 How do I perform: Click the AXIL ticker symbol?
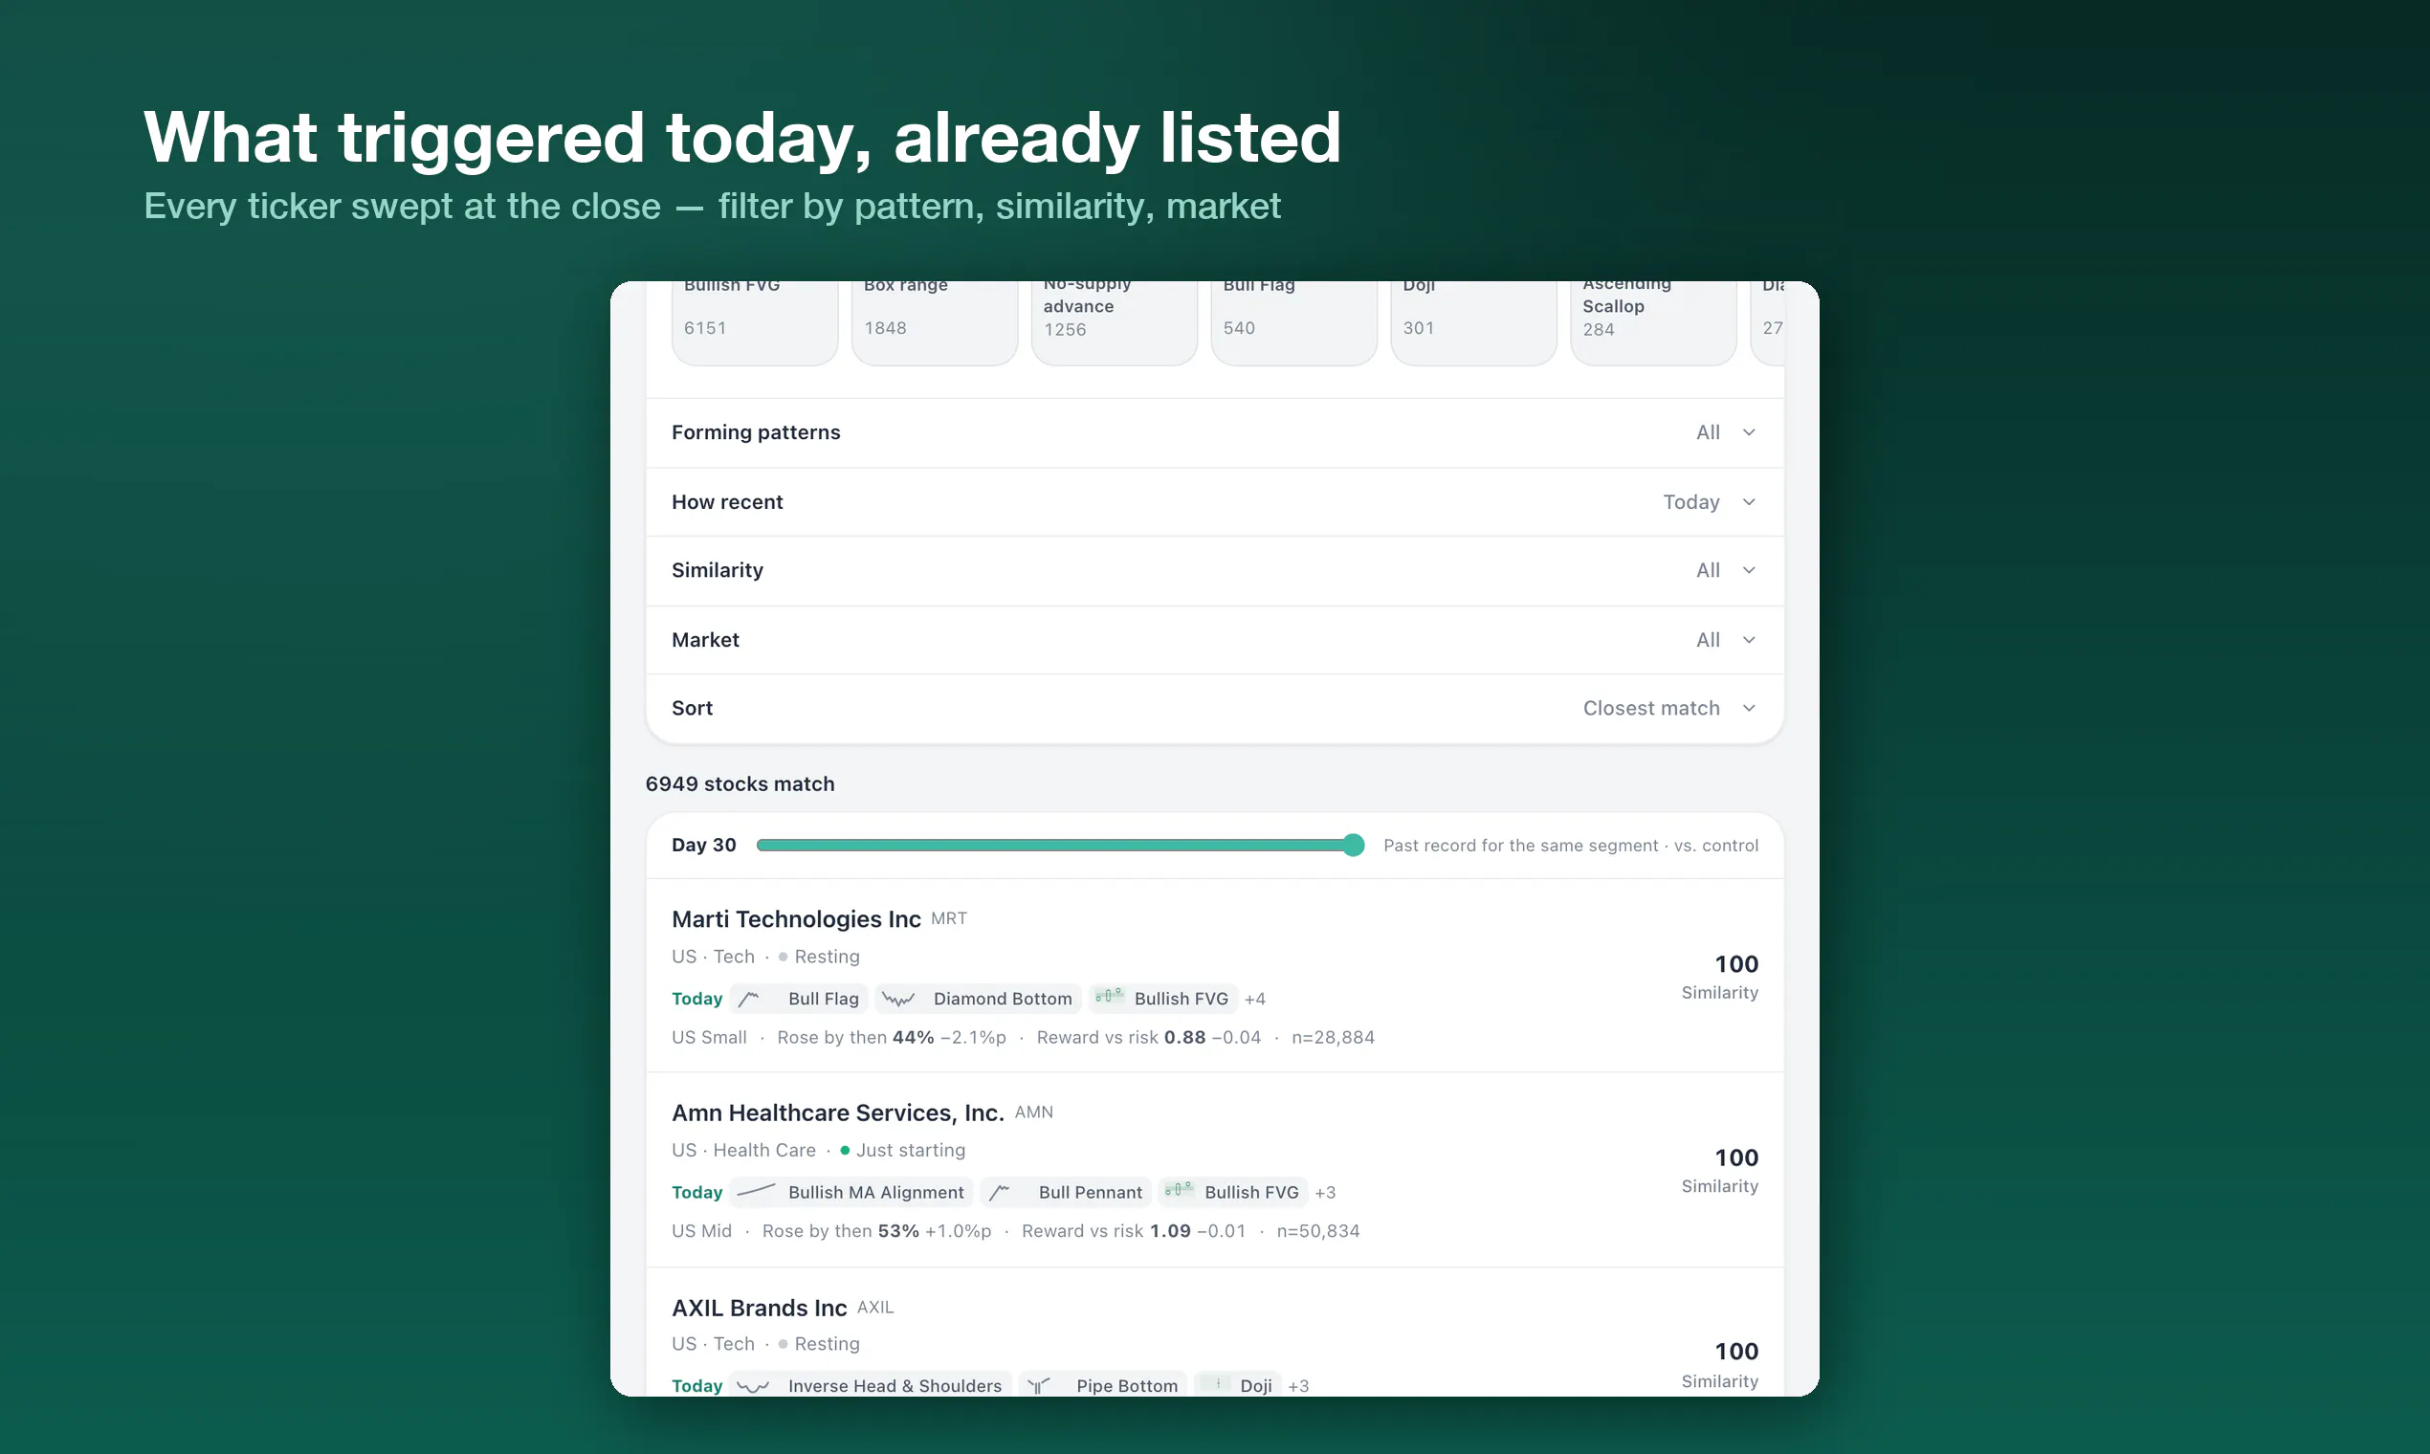coord(875,1307)
